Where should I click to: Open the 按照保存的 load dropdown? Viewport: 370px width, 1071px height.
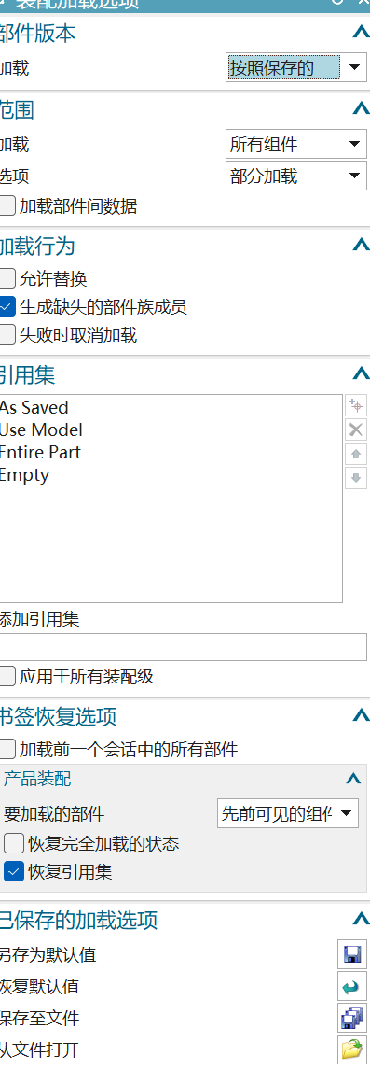296,67
